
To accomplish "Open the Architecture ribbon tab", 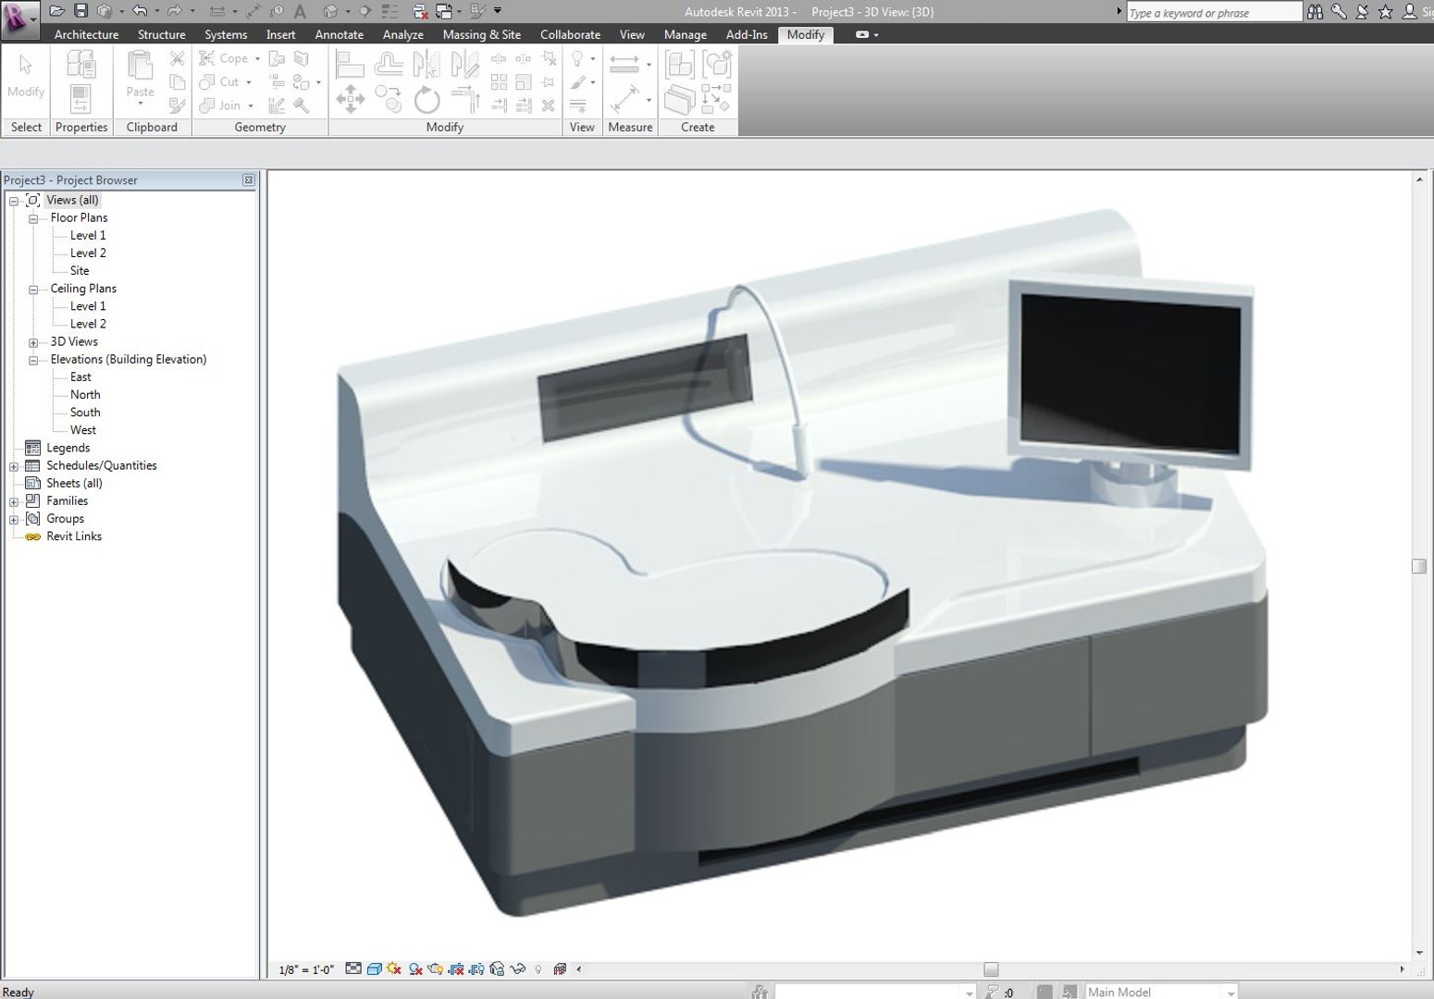I will (x=86, y=35).
